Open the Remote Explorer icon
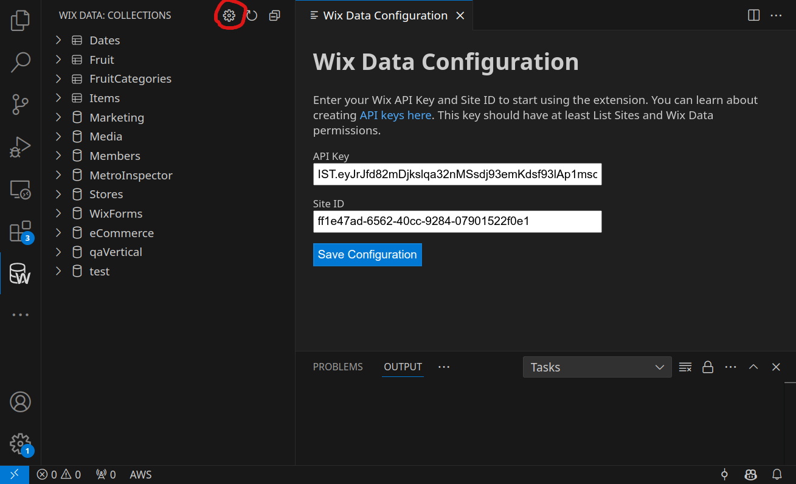The width and height of the screenshot is (796, 484). pos(20,190)
